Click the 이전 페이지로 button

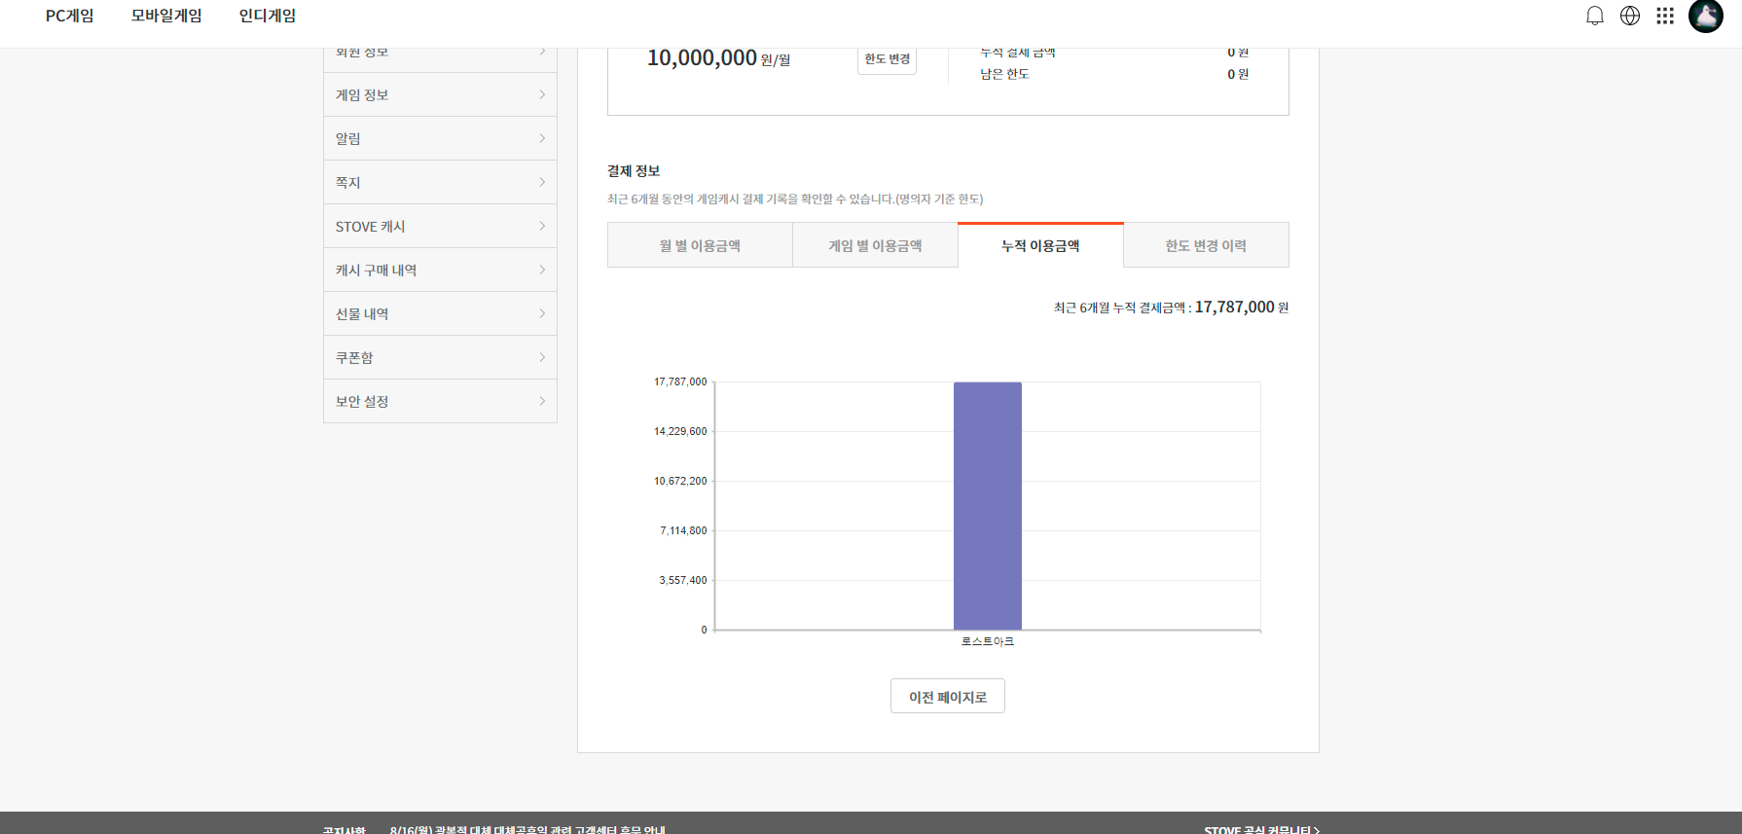point(947,697)
